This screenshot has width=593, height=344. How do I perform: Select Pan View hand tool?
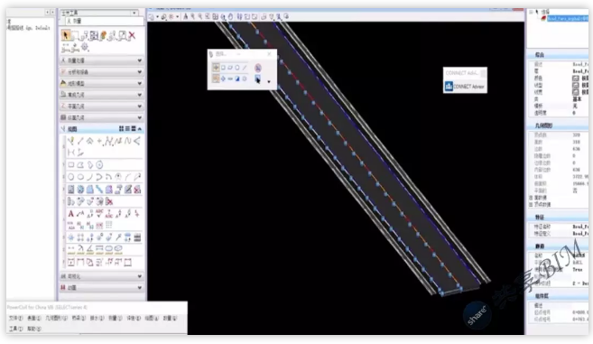click(230, 16)
